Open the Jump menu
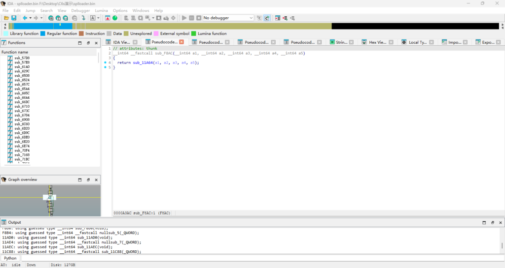The image size is (505, 268). [x=30, y=11]
